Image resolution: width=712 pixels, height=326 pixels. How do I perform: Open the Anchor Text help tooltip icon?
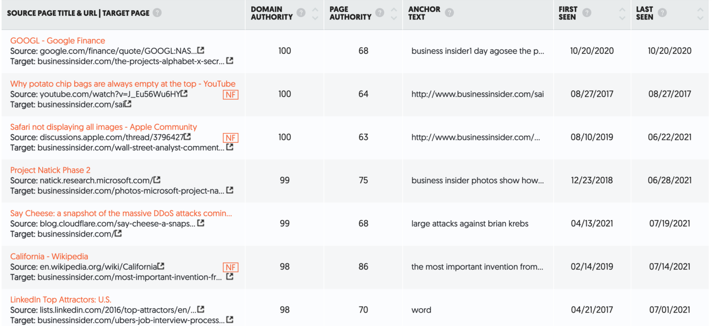point(449,13)
